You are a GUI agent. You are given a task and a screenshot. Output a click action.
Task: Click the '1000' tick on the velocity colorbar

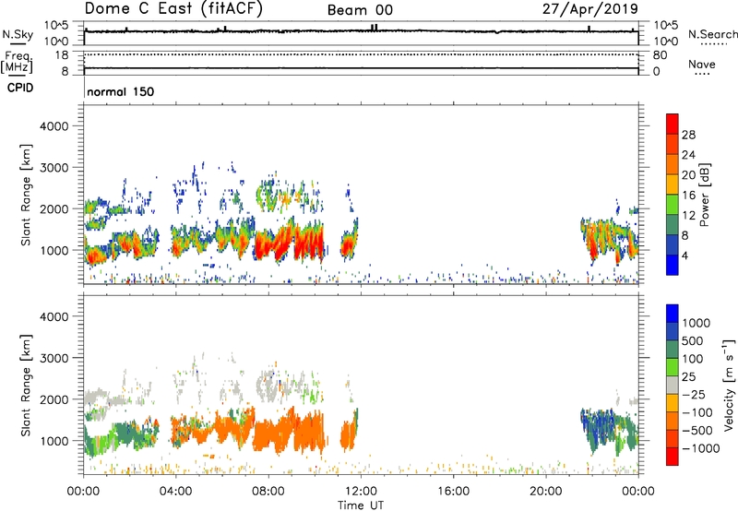click(696, 323)
